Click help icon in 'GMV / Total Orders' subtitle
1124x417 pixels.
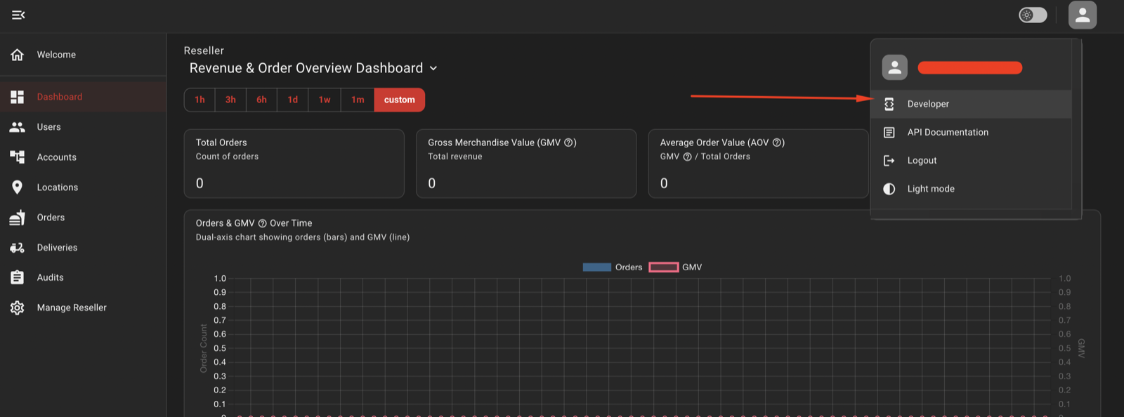point(688,157)
